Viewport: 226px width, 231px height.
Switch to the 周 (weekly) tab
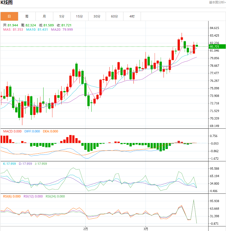pos(27,16)
